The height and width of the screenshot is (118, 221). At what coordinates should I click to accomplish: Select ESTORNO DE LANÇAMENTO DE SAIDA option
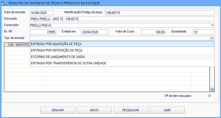click(x=122, y=57)
